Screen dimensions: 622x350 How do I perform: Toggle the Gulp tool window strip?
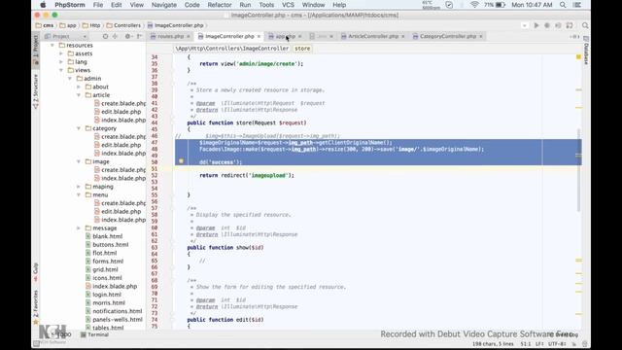coord(35,272)
